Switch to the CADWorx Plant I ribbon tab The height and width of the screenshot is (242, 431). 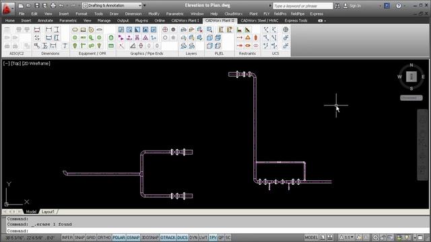185,21
